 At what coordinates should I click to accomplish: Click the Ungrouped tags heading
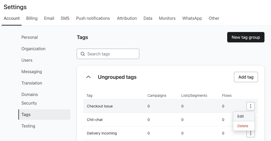pyautogui.click(x=117, y=77)
